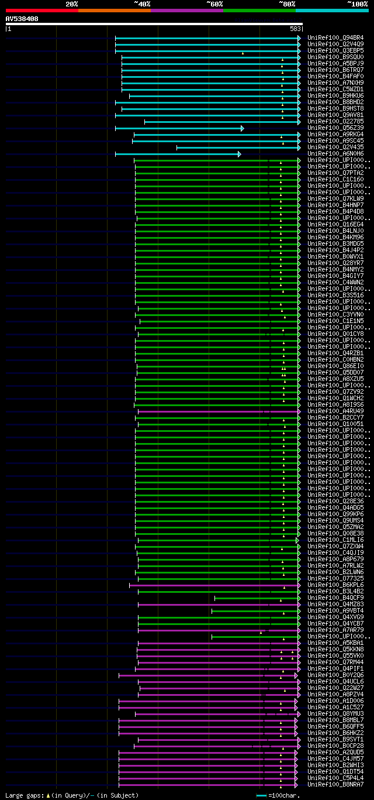The height and width of the screenshot is (800, 374).
Task: Click label UniRef100_Q8YMU3
Action: pyautogui.click(x=335, y=714)
